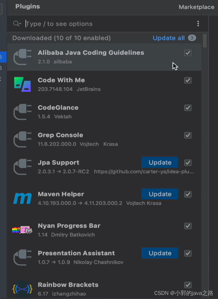The image size is (218, 299).
Task: Disable the Alibaba Java Coding Guidelines plugin
Action: [188, 53]
